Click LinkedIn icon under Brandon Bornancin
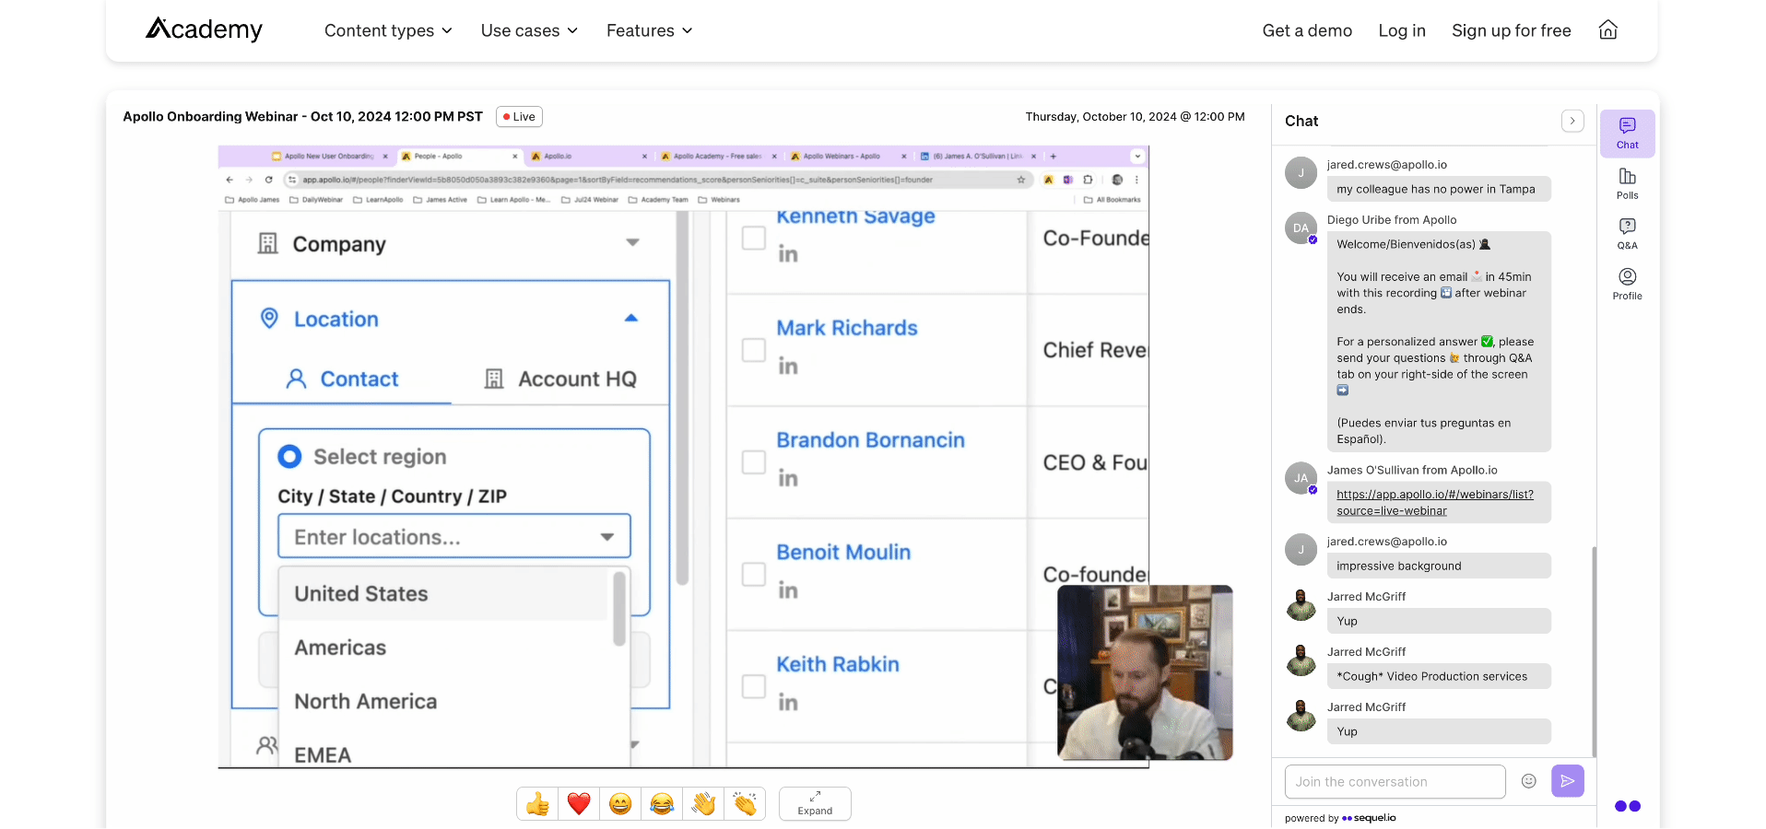Image resolution: width=1766 pixels, height=829 pixels. [x=787, y=479]
